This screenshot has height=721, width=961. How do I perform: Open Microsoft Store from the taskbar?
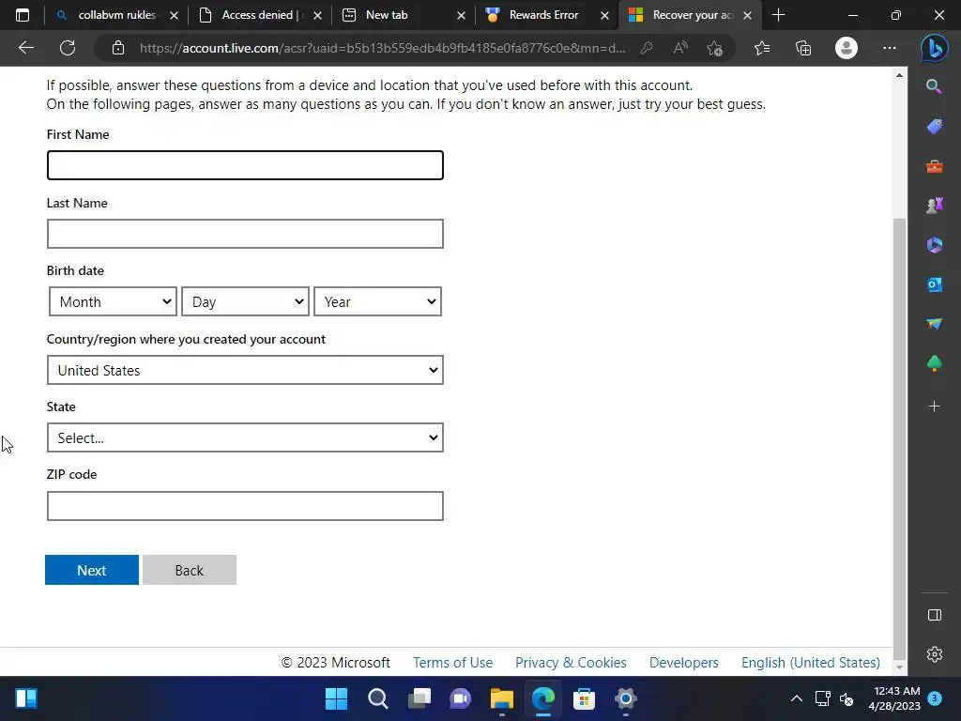pyautogui.click(x=584, y=698)
